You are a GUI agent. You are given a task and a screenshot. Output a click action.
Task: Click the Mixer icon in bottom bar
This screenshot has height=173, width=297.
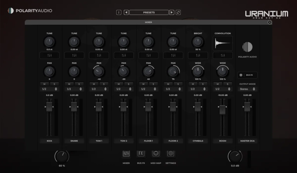tap(126, 154)
